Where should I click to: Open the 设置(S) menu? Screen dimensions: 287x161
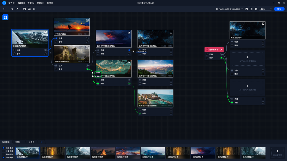point(30,3)
